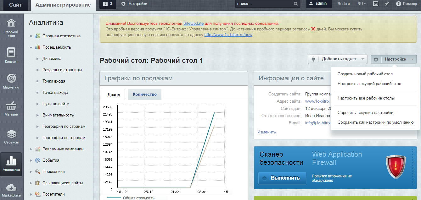
Task: Collapse the Посещаемость tree node
Action: click(31, 47)
